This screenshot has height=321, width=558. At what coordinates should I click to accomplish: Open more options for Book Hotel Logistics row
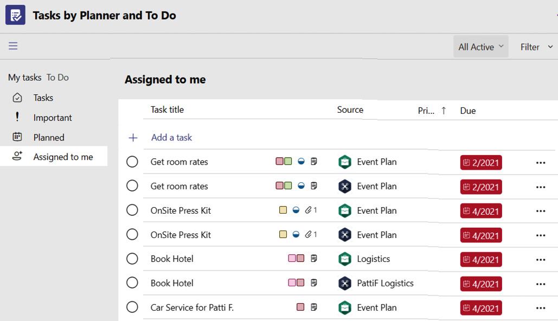click(x=541, y=260)
